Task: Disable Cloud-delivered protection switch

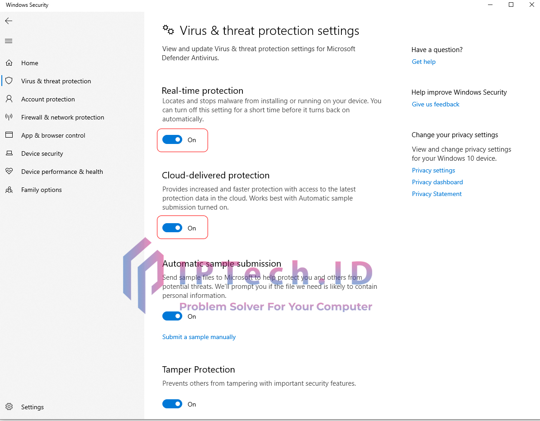Action: 172,228
